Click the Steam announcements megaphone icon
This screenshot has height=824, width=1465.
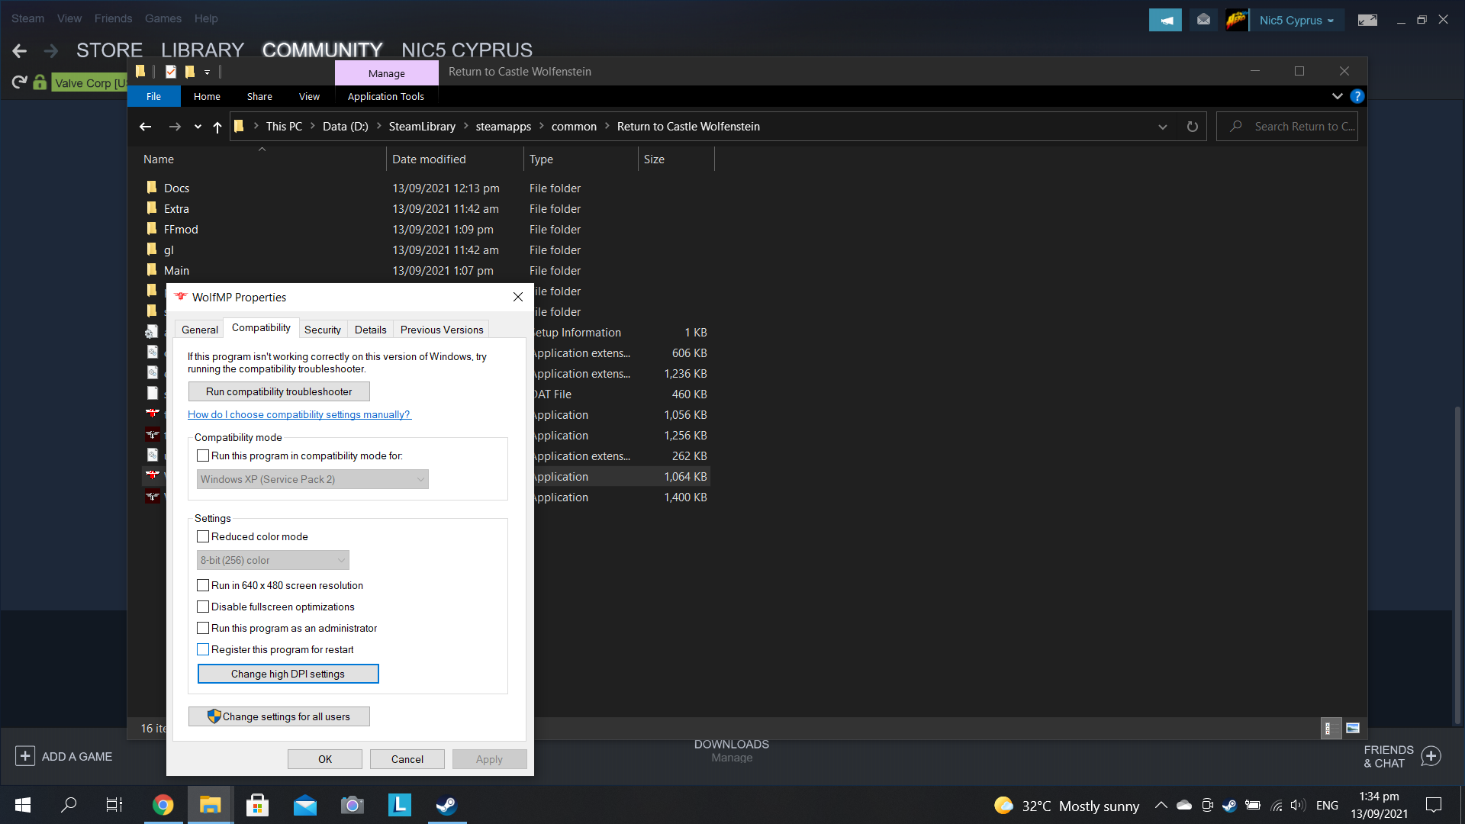[1165, 21]
